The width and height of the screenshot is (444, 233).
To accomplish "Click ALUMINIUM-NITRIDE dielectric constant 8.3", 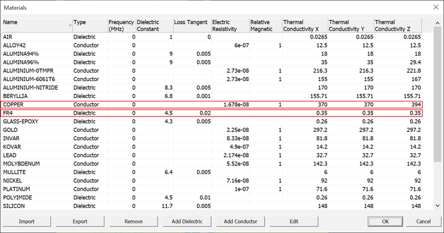I will [x=168, y=87].
